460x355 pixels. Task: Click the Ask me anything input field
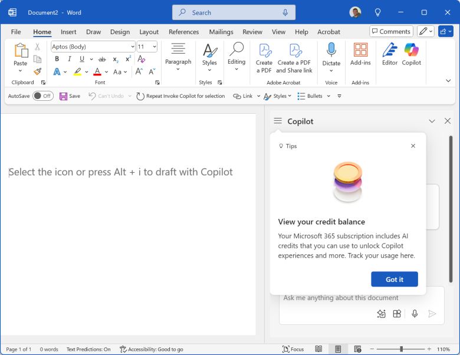pos(354,298)
